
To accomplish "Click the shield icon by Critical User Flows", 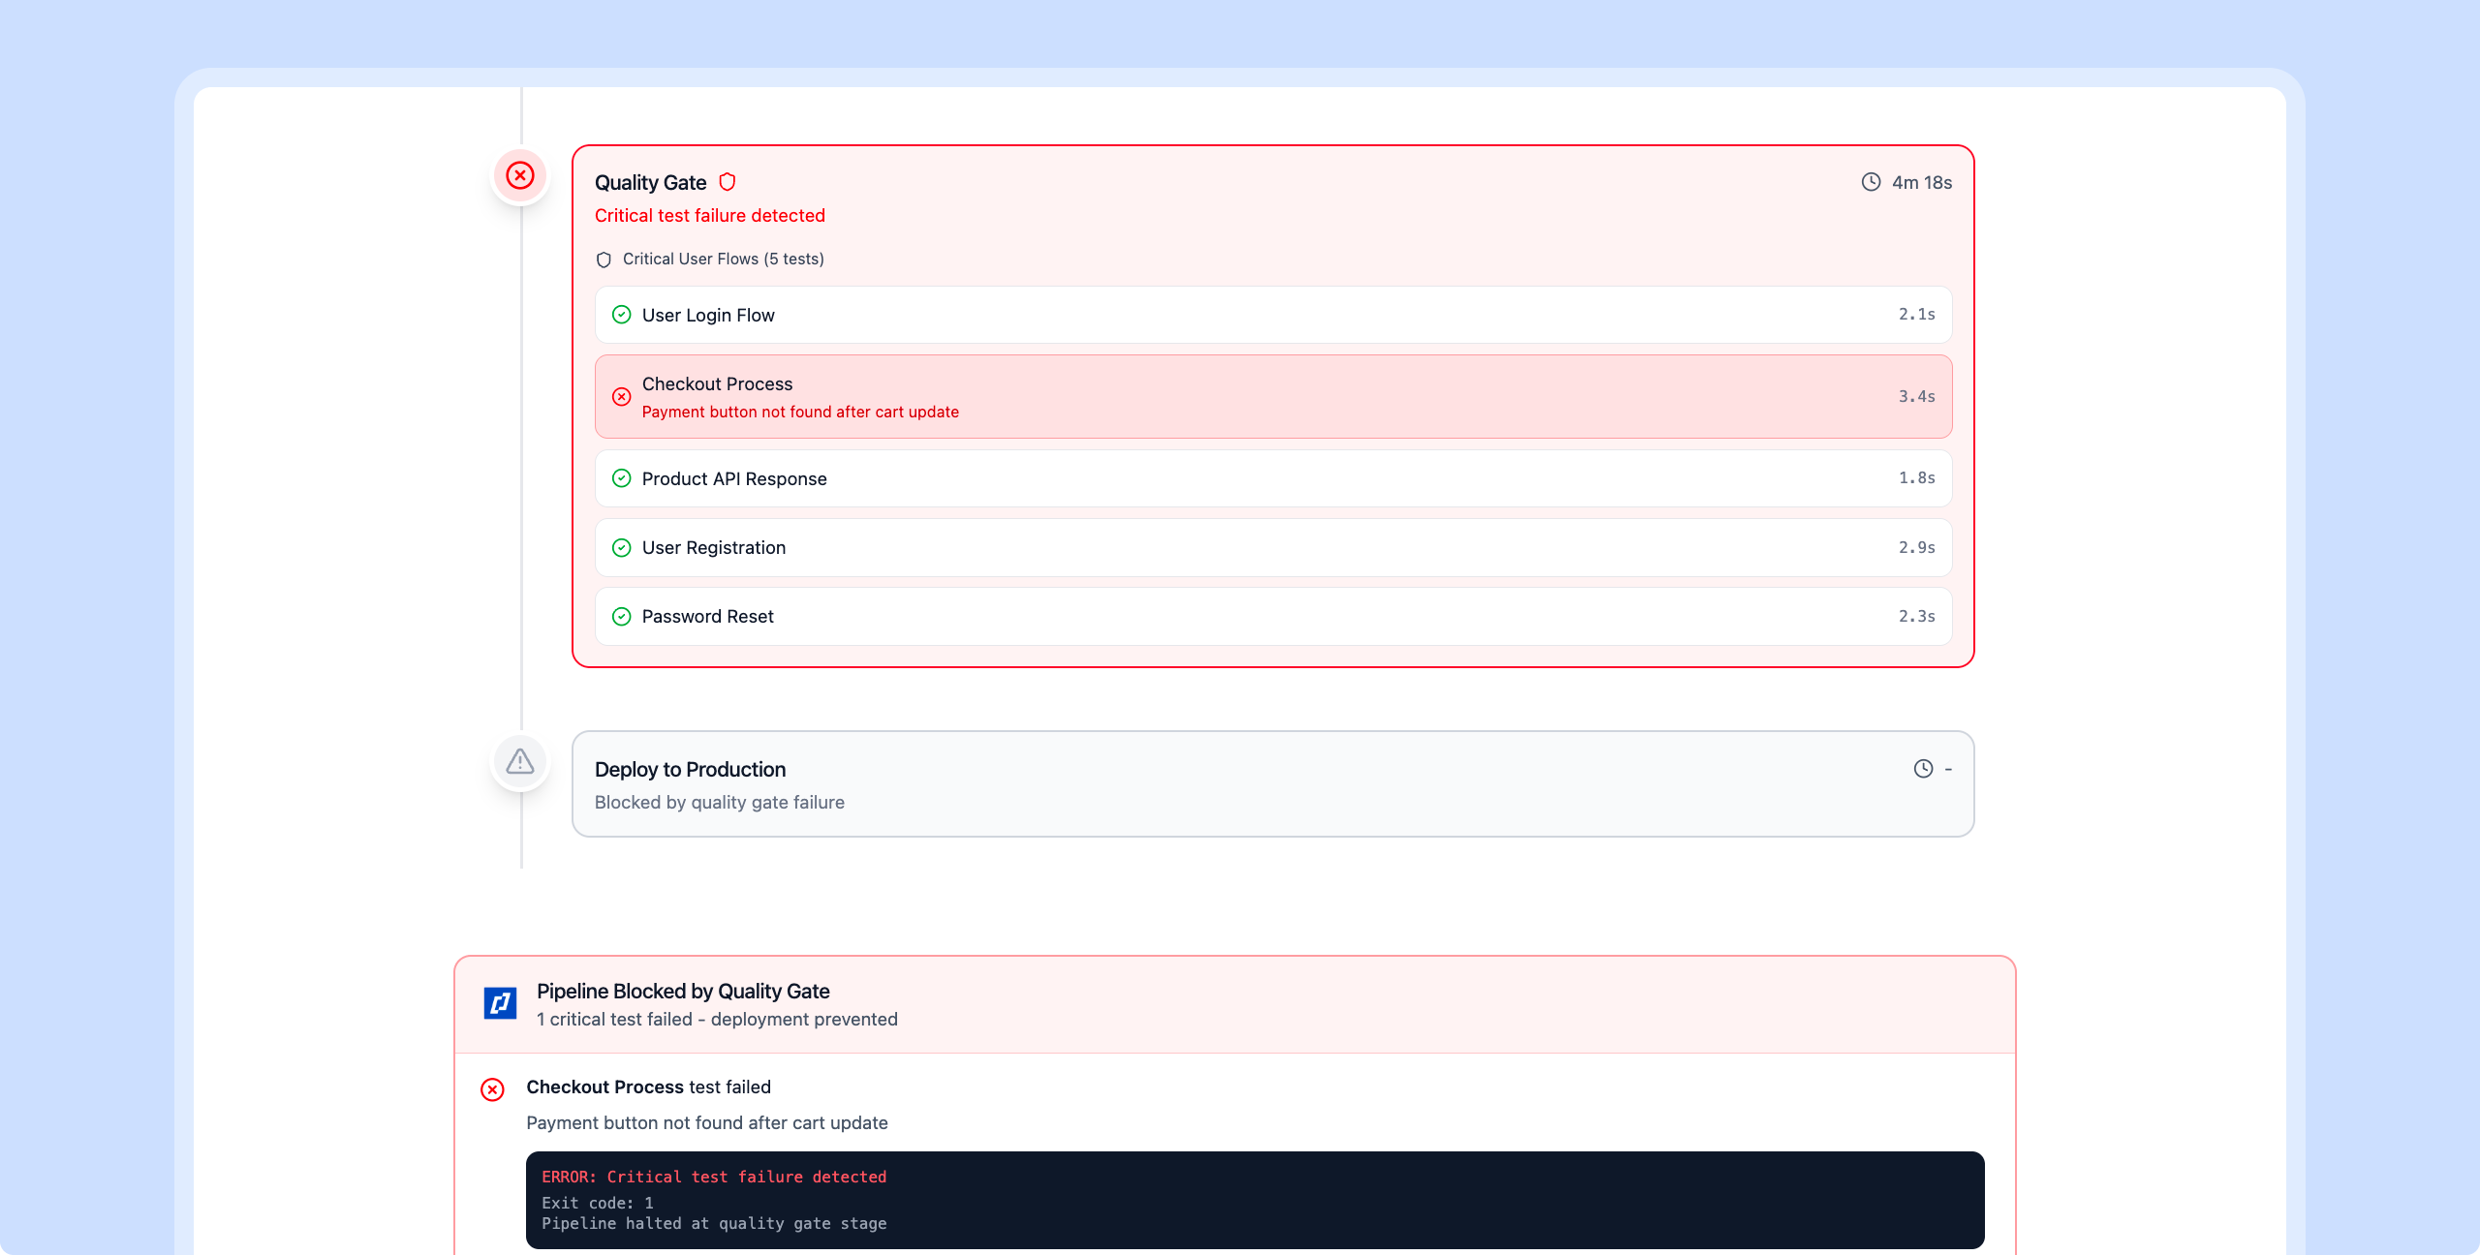I will [x=604, y=260].
